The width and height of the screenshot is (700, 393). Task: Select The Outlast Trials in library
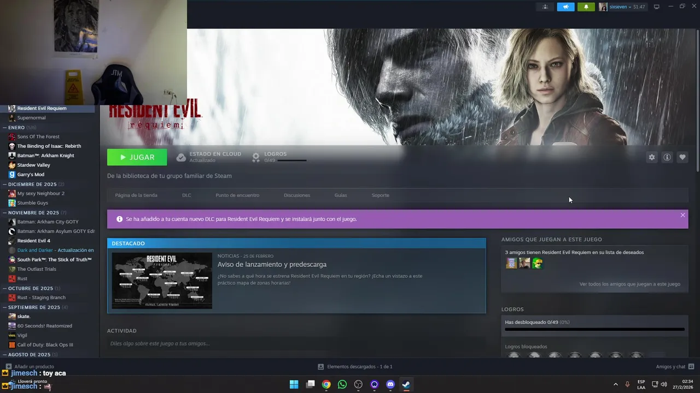point(48,269)
